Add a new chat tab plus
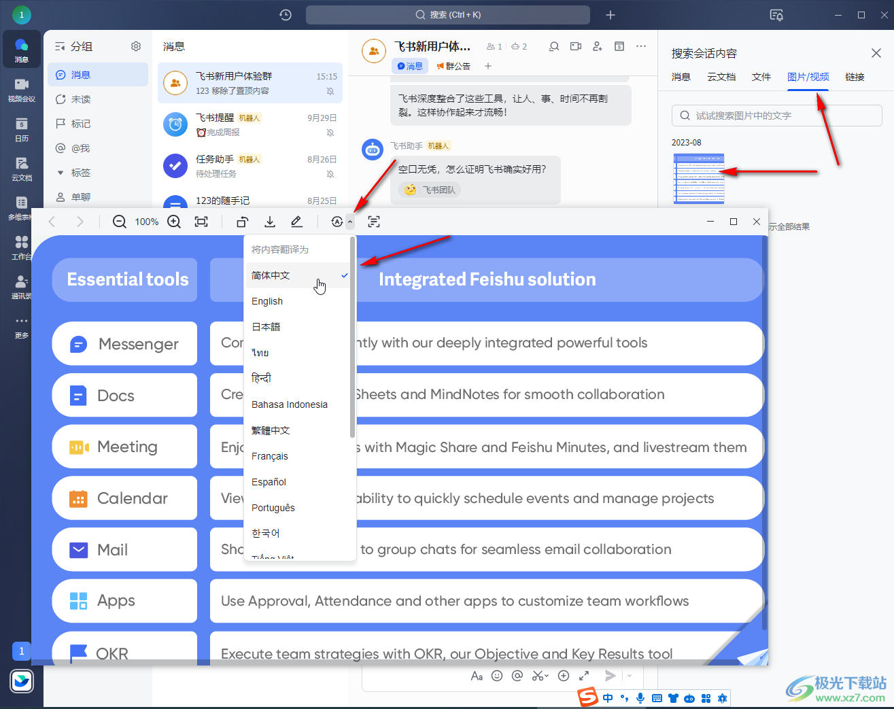Viewport: 894px width, 709px height. [x=487, y=66]
